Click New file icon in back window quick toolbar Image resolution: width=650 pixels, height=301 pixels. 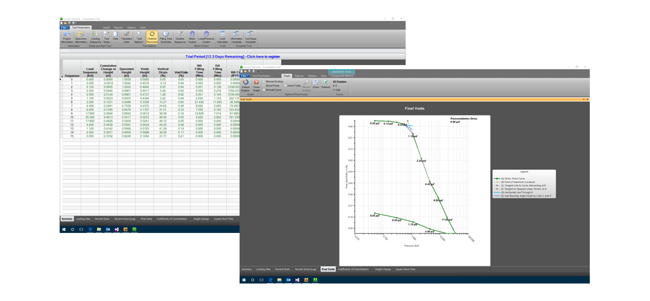coord(61,23)
